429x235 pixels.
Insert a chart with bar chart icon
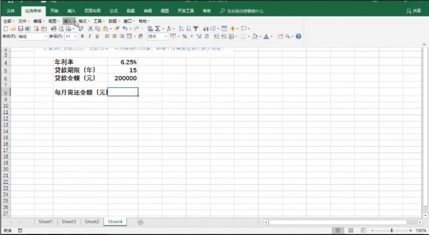click(206, 29)
